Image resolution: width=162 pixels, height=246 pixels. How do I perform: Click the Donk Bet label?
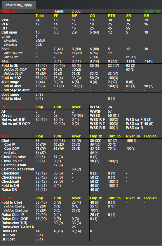click(x=9, y=231)
